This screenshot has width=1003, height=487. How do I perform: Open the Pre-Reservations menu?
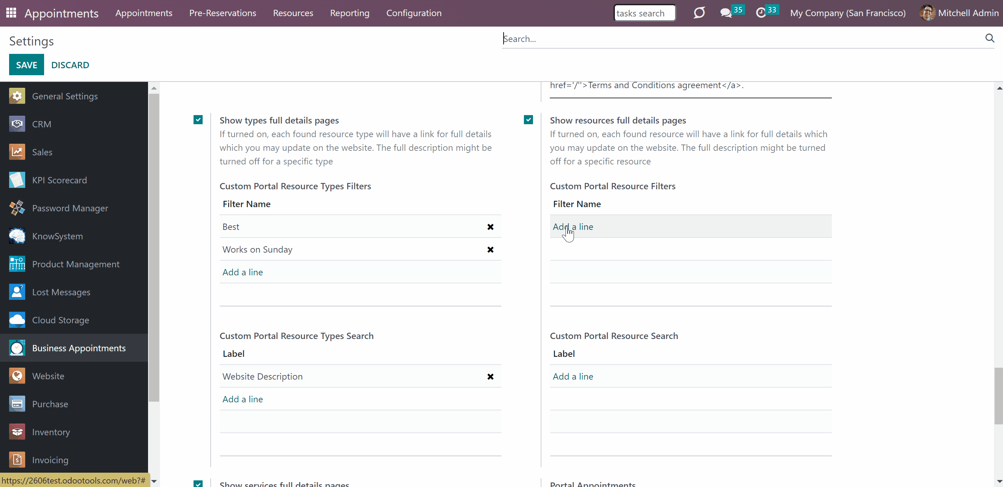pos(223,13)
